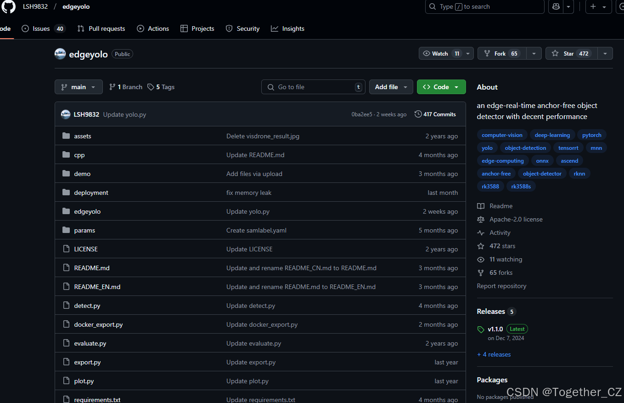Open the 'fix memory leak' commit message

point(249,193)
